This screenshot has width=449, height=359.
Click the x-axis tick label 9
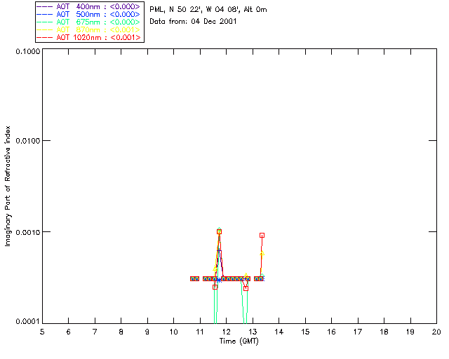(x=147, y=332)
